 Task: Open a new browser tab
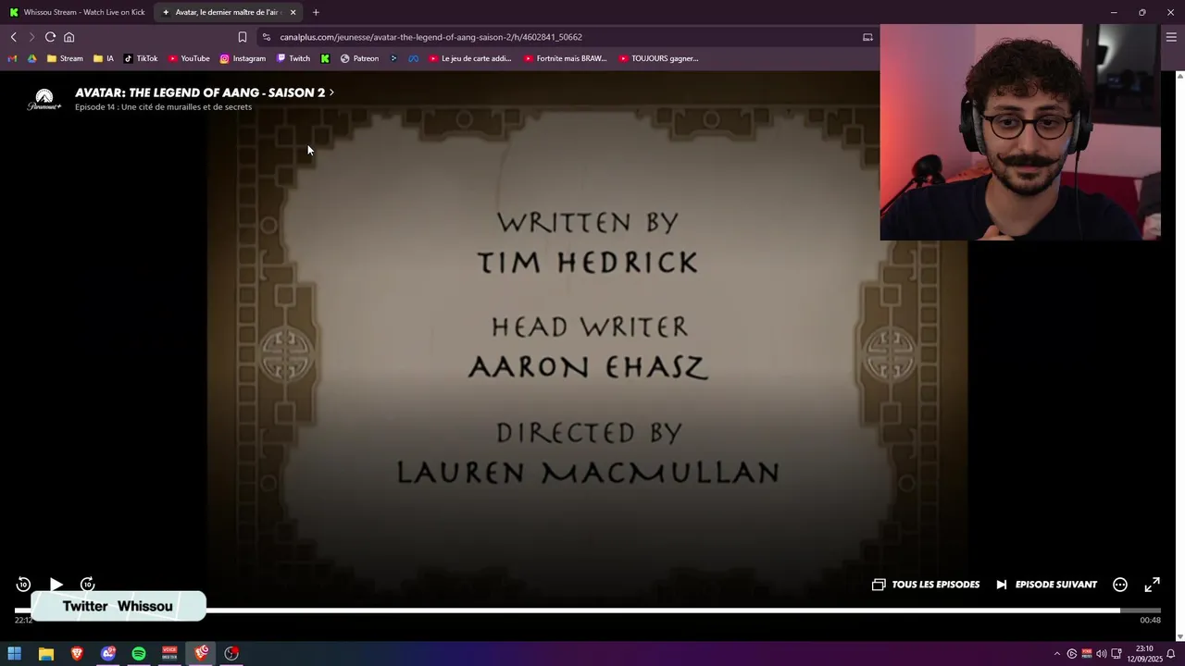[316, 12]
